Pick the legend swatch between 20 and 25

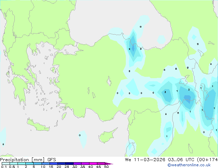62,164
